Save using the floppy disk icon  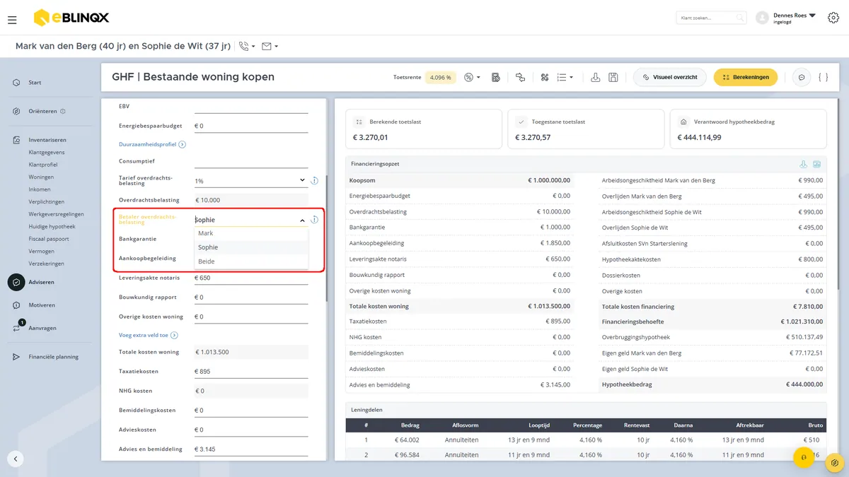click(x=613, y=77)
